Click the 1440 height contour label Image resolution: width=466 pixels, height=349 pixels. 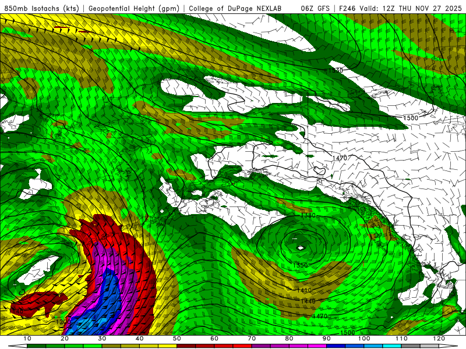(x=308, y=301)
